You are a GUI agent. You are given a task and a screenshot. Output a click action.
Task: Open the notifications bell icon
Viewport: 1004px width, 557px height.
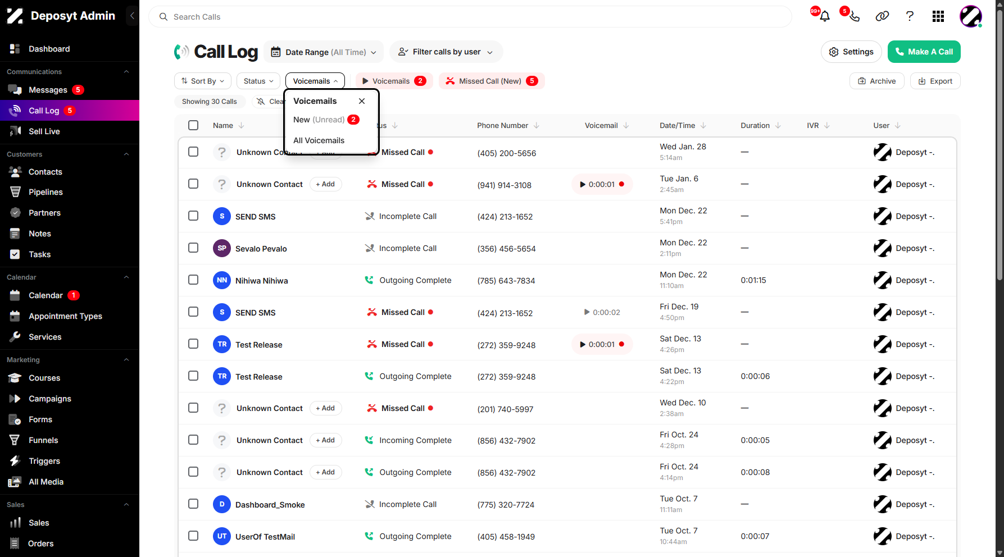click(824, 16)
